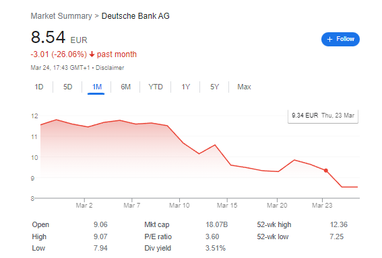Screen dimensions: 382x258
Task: Click the 9.34 EUR price tooltip
Action: pyautogui.click(x=323, y=116)
